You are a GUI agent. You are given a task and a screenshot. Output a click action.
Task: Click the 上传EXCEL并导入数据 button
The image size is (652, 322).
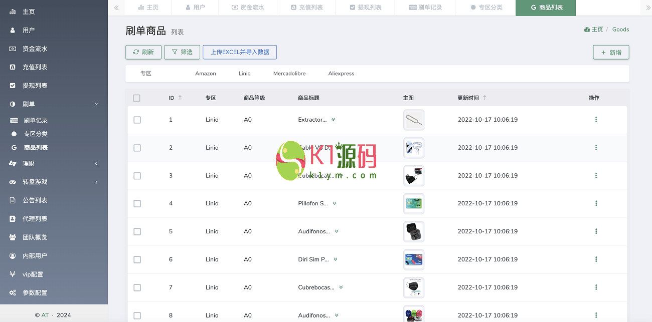pyautogui.click(x=240, y=52)
